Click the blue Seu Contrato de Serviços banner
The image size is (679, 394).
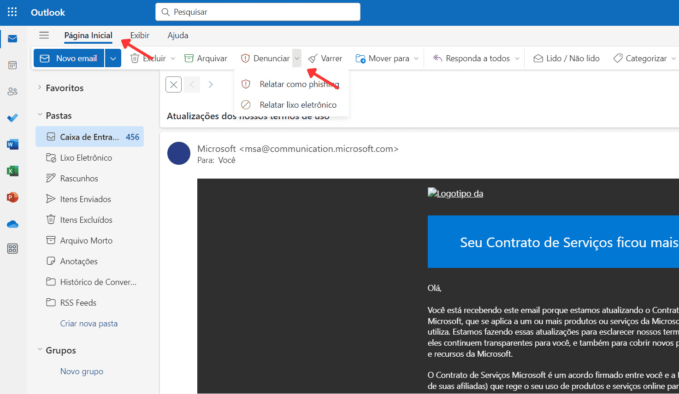coord(553,242)
